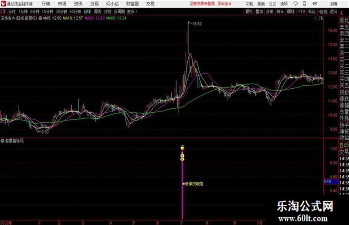Viewport: 349px width, 225px height.
Task: Click the MA60: 12.24 value
Action: [116, 18]
